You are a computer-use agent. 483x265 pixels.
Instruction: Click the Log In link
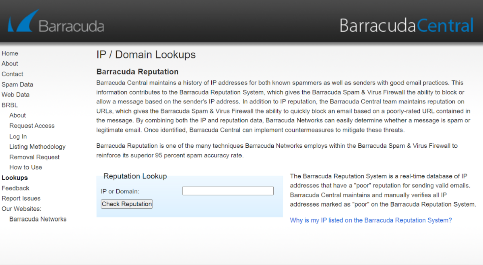coord(18,137)
